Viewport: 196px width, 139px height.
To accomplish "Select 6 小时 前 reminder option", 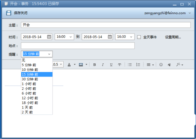I will 37,93.
